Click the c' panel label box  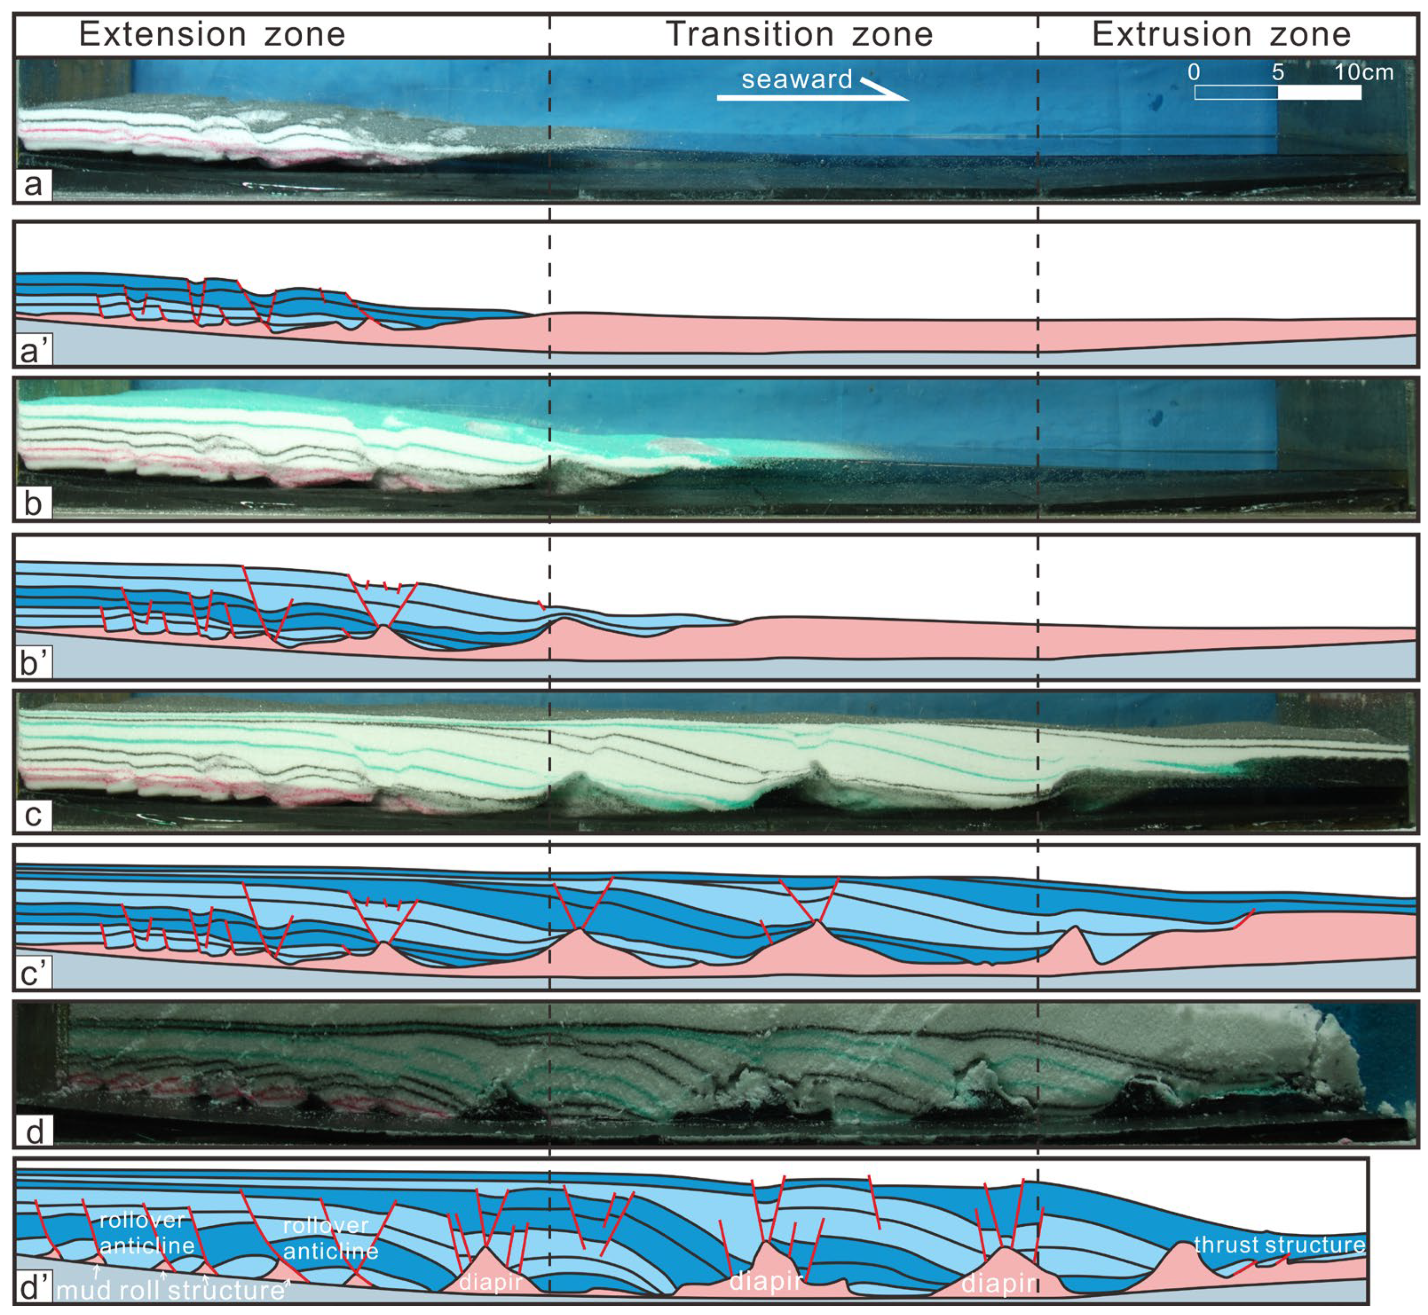point(34,973)
